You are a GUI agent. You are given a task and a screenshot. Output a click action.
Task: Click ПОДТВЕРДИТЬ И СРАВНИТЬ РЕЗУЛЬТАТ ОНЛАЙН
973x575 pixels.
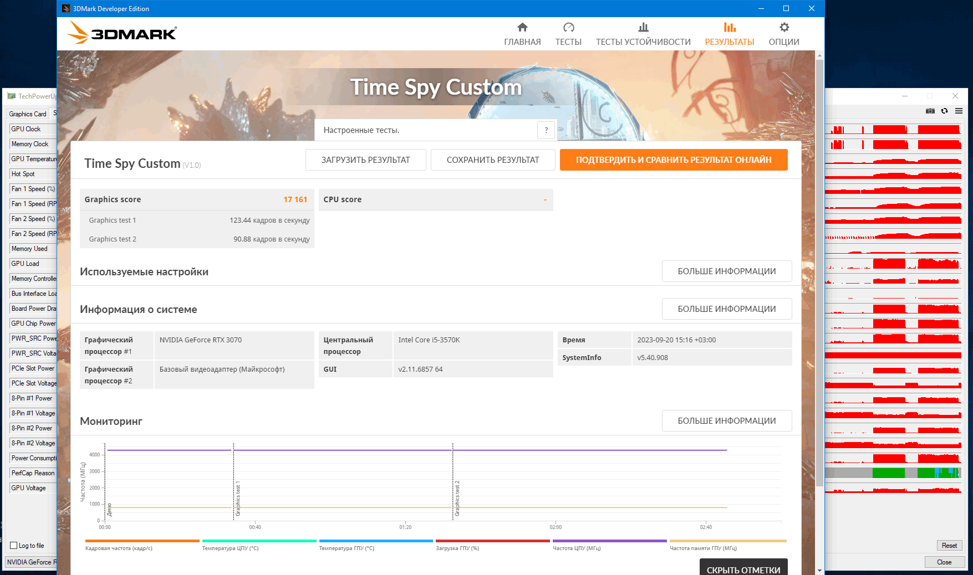coord(674,160)
